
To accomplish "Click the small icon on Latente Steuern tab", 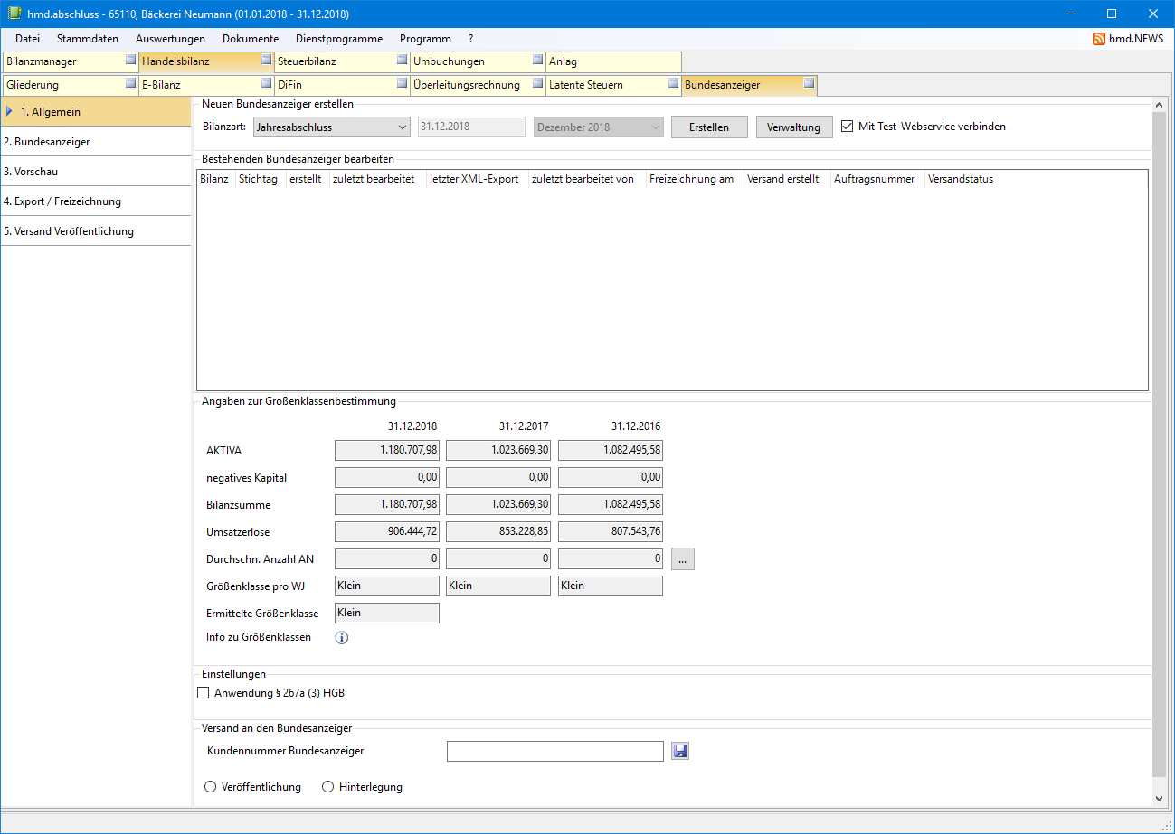I will pyautogui.click(x=673, y=84).
